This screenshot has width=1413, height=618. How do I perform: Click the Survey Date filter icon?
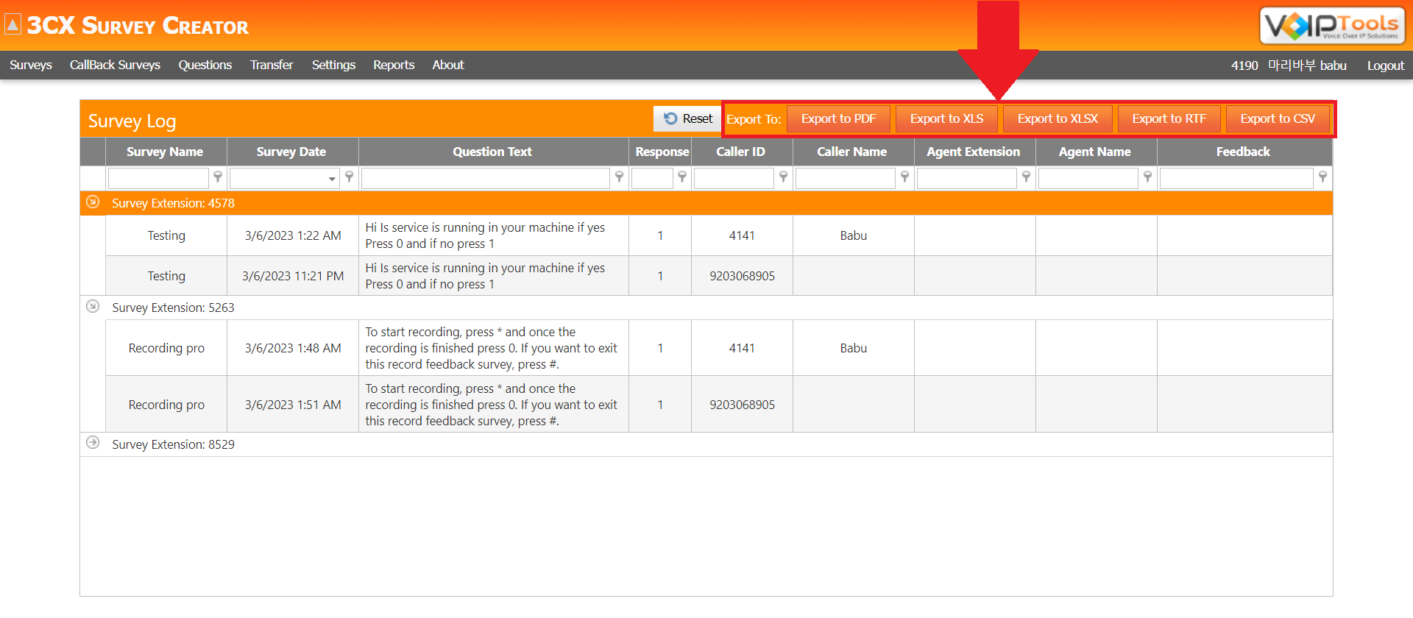(350, 177)
